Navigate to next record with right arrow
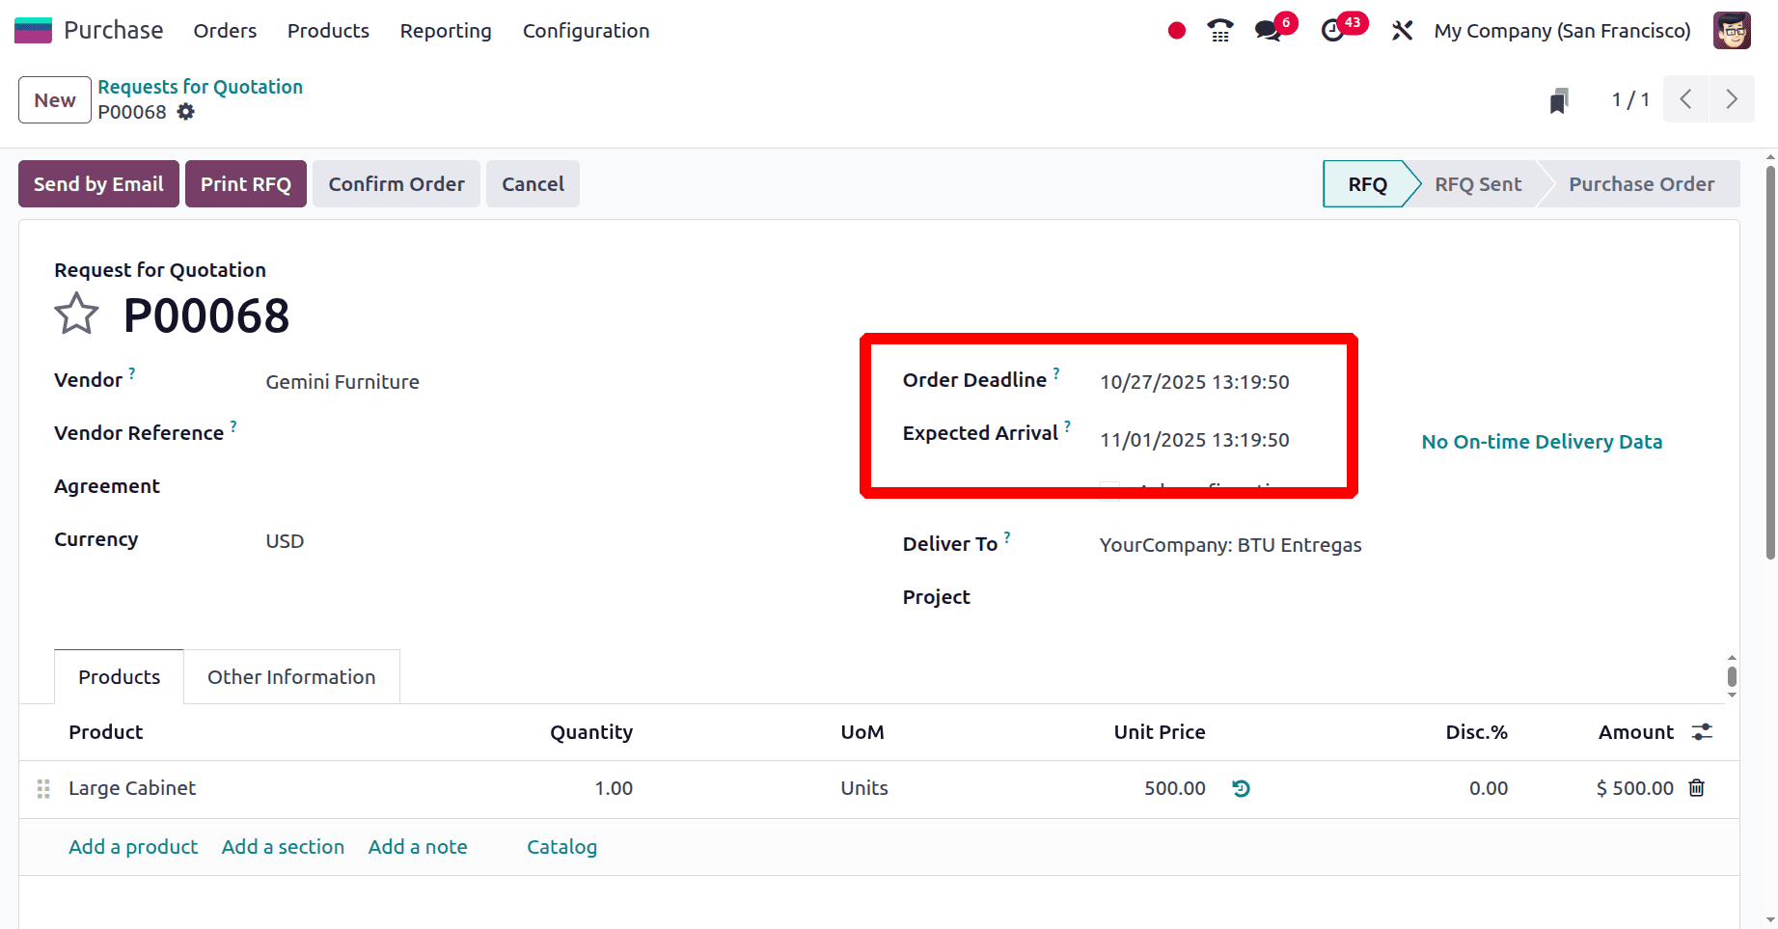This screenshot has width=1778, height=929. click(x=1732, y=98)
